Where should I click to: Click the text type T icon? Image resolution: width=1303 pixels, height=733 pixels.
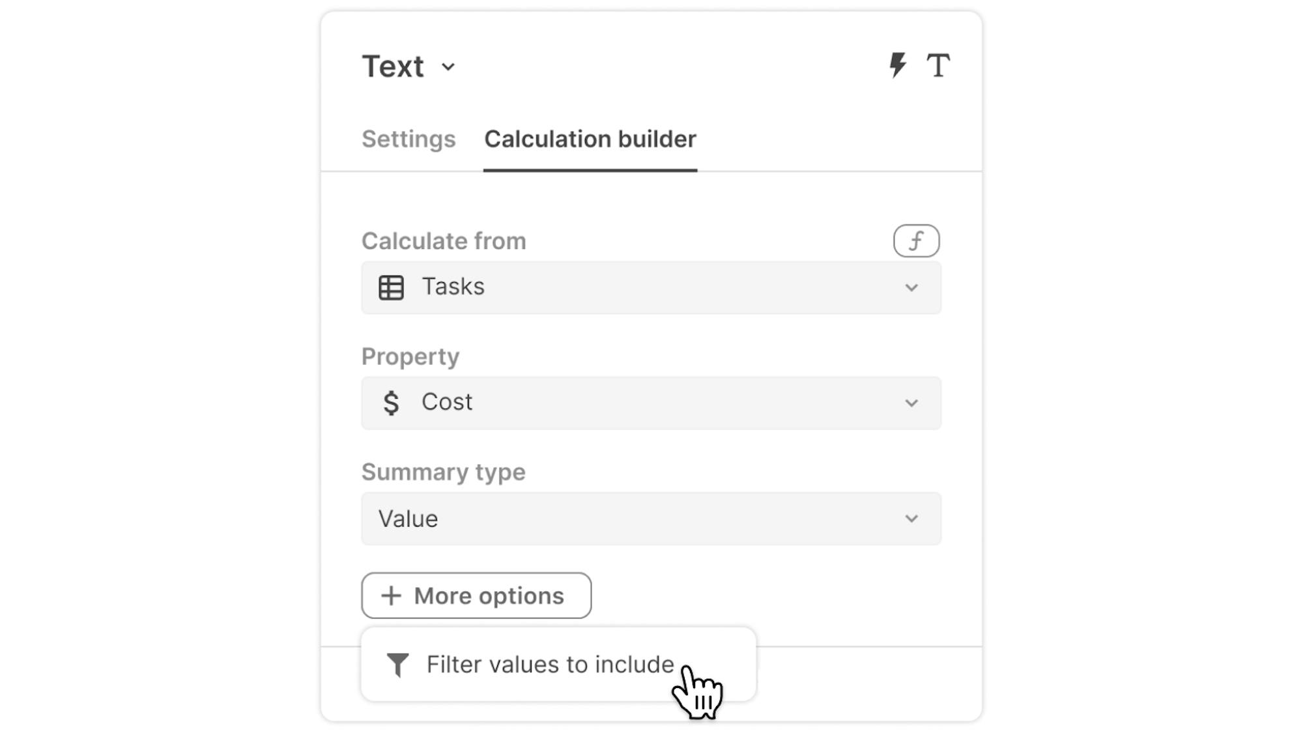pyautogui.click(x=938, y=65)
